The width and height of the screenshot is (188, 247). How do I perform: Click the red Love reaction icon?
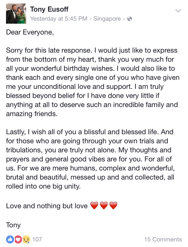18,239
